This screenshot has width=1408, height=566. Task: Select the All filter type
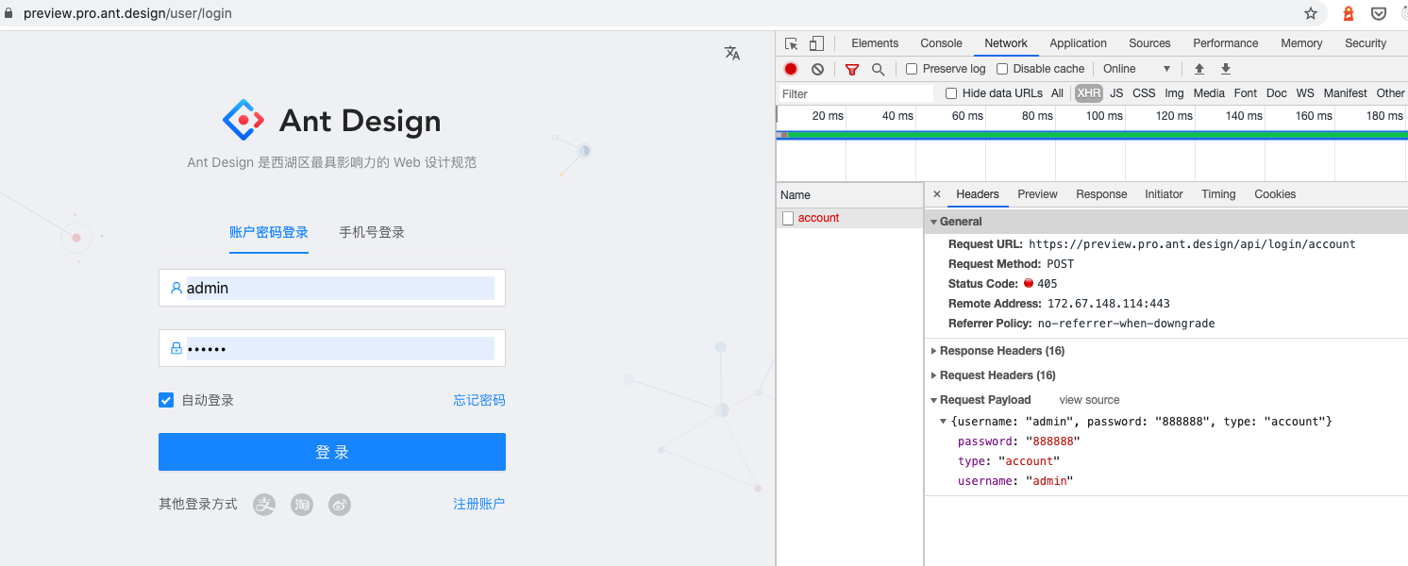(1057, 93)
